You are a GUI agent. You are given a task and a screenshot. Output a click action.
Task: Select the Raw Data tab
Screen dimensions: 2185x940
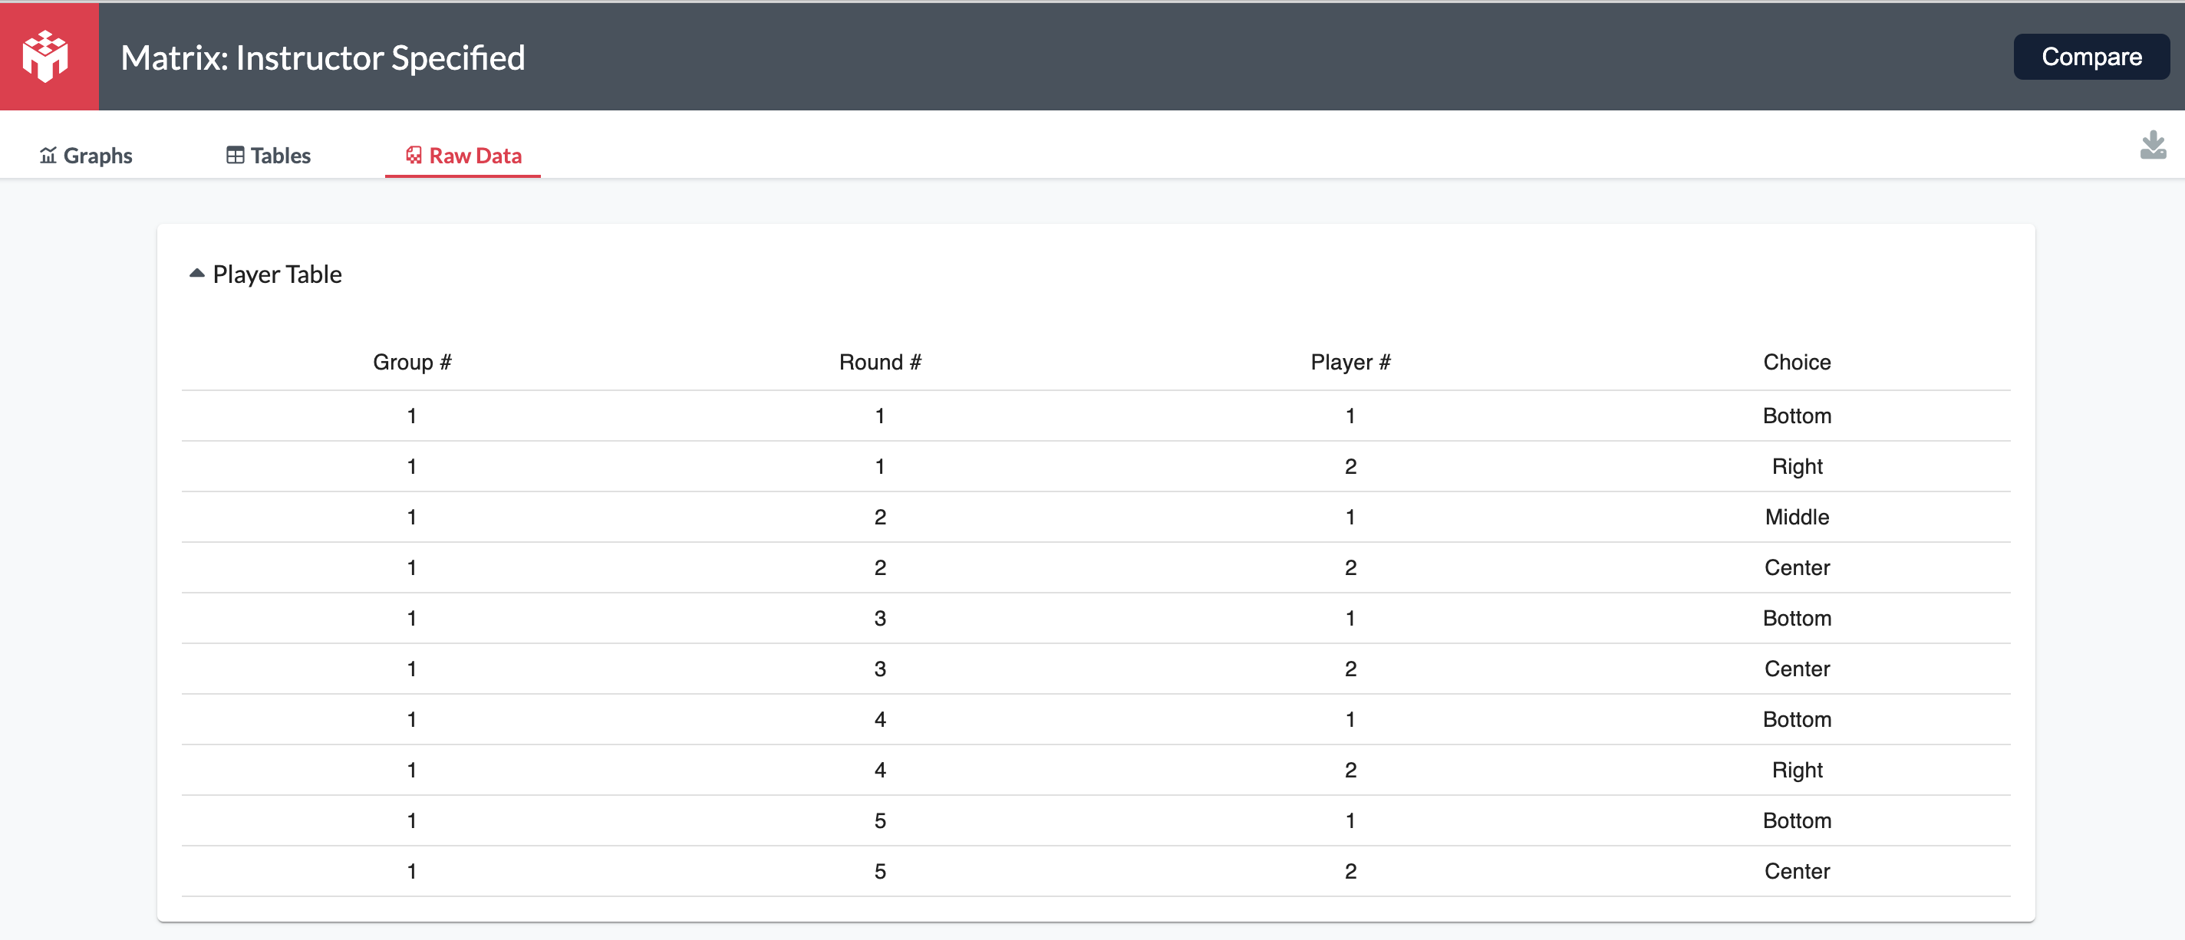(x=463, y=155)
